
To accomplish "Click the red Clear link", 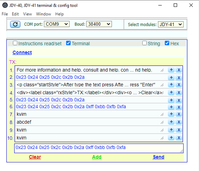I will click(x=35, y=157).
